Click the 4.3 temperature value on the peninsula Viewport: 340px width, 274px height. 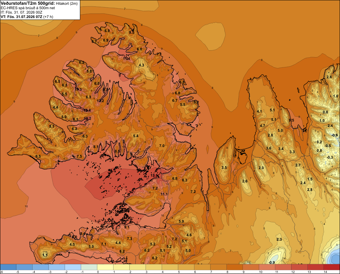coord(141,65)
